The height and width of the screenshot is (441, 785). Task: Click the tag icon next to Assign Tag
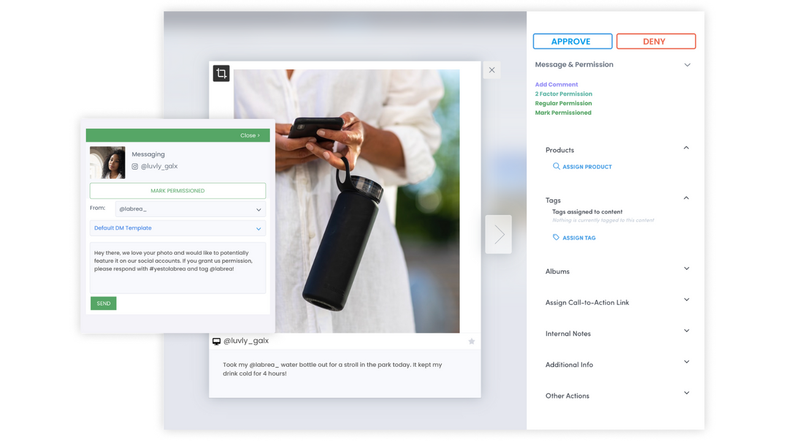coord(556,238)
